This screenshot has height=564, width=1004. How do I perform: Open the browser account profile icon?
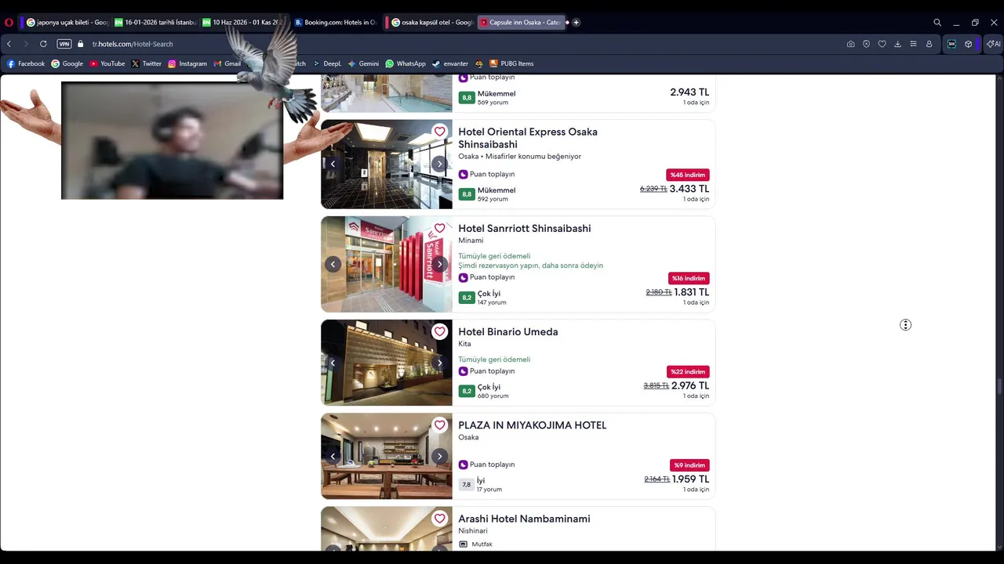pyautogui.click(x=929, y=44)
